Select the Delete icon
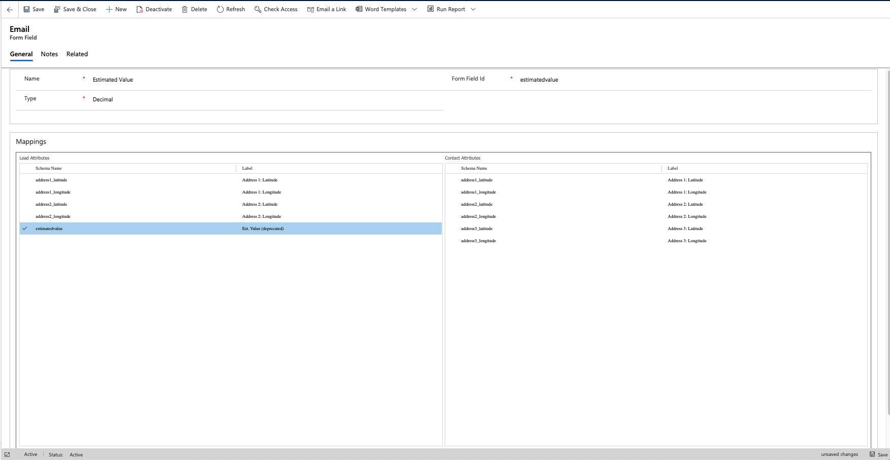Viewport: 890px width, 460px height. point(184,9)
